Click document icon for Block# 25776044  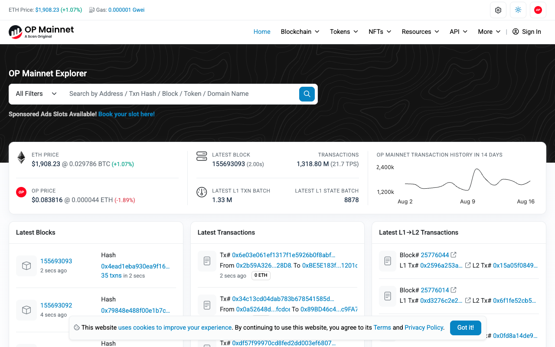388,261
